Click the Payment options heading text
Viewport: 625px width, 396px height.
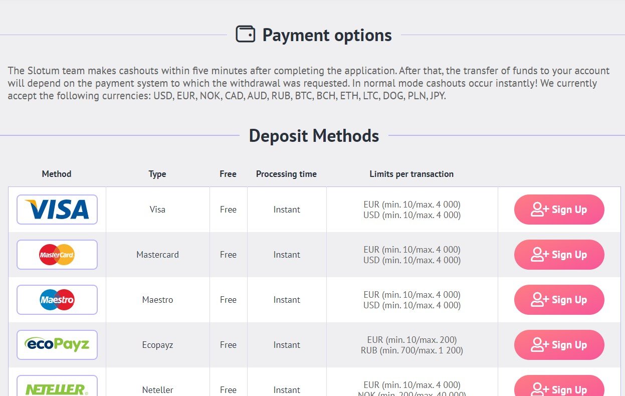pos(327,35)
